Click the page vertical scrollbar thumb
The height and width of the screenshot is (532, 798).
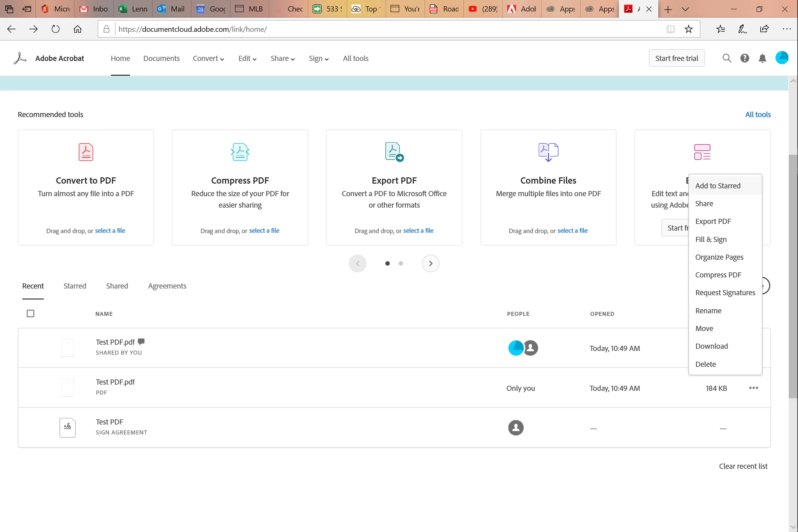pyautogui.click(x=793, y=277)
